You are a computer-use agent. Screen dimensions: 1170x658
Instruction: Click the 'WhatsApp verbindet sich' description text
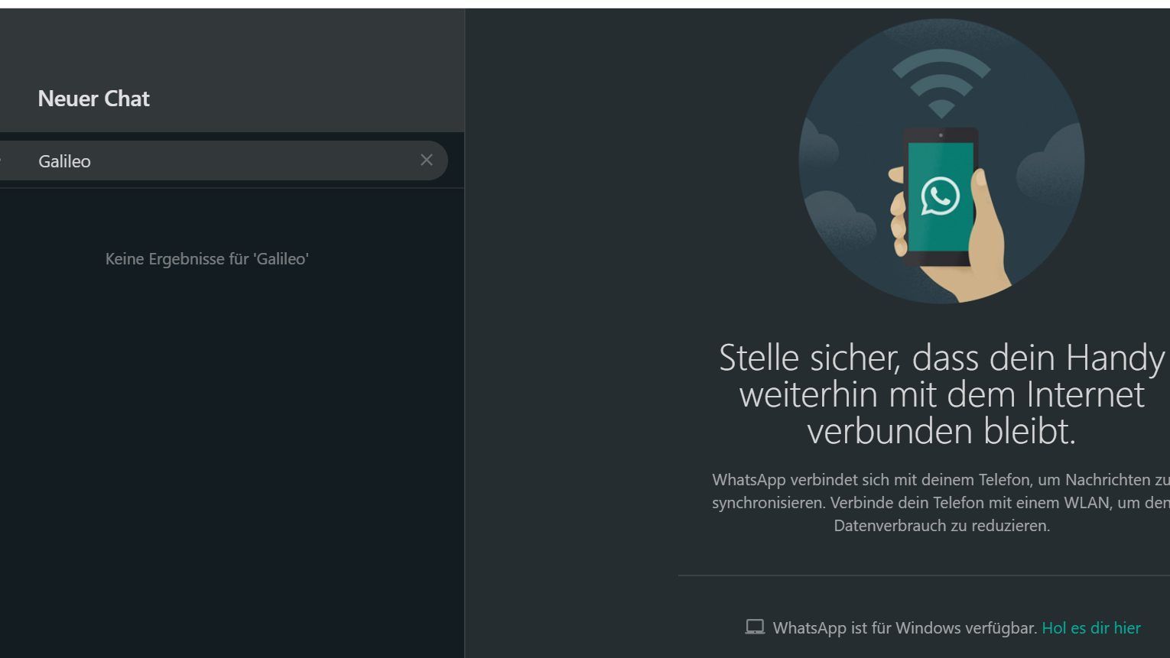tap(941, 503)
